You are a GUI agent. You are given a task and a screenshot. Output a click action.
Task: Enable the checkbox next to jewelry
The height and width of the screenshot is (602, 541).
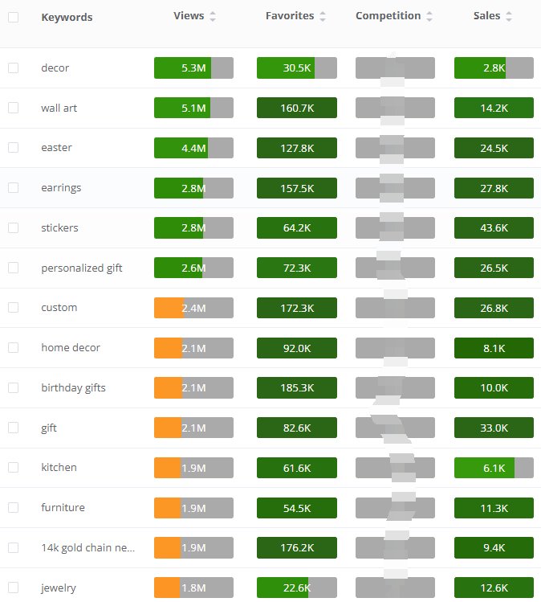(x=13, y=588)
